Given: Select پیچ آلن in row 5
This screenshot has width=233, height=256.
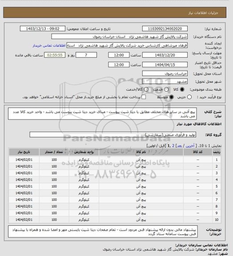Looking at the screenshot, I should [x=141, y=187].
